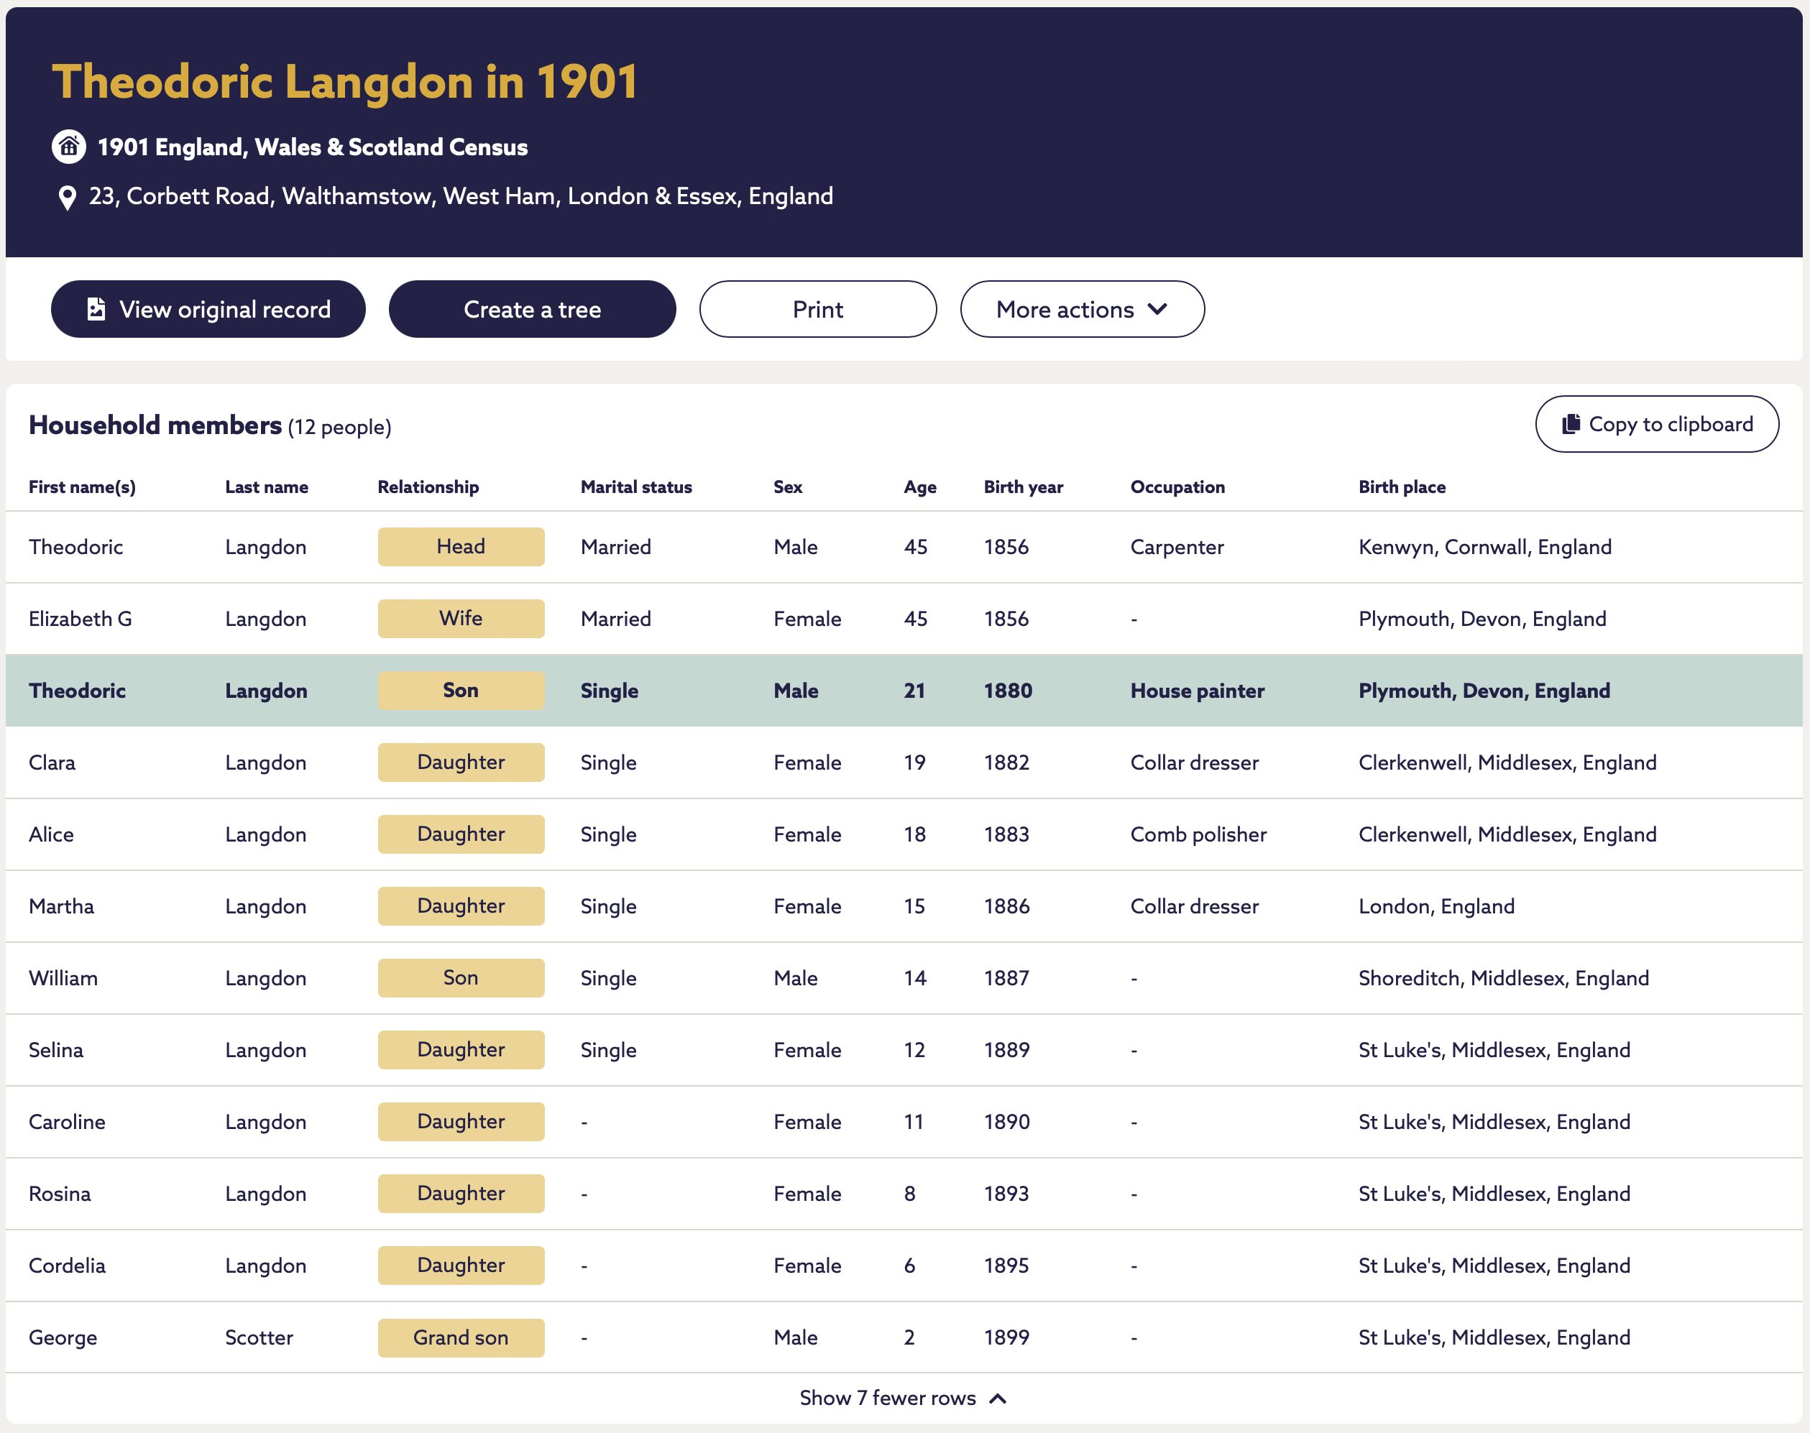Click the clipboard icon in Copy to clipboard

1571,425
